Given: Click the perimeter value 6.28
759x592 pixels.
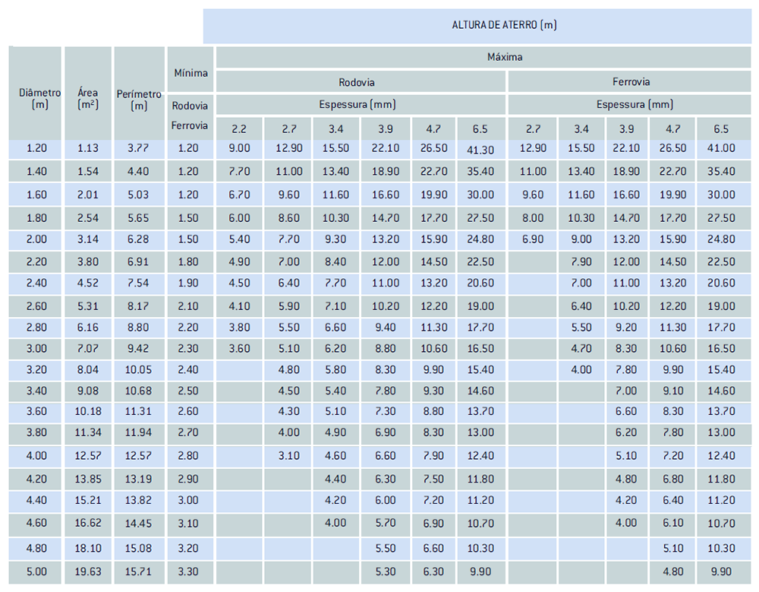Looking at the screenshot, I should (x=139, y=239).
